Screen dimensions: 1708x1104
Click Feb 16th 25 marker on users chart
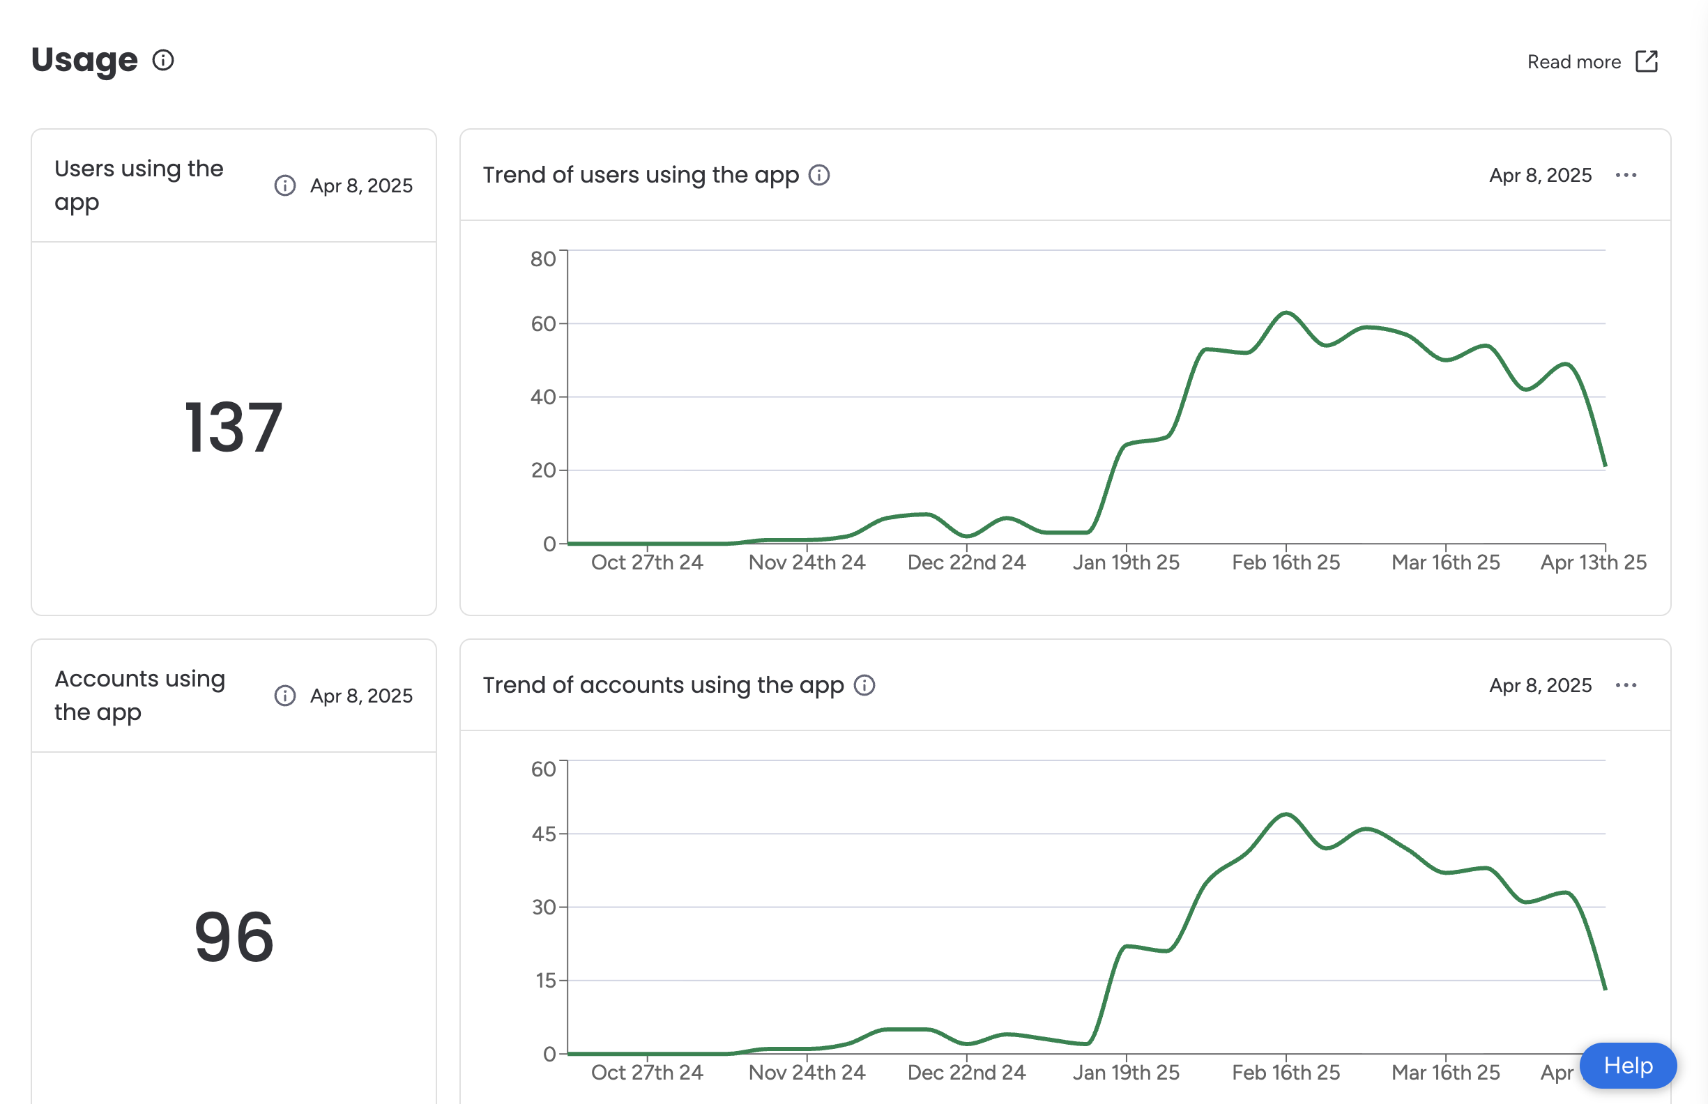click(x=1286, y=562)
